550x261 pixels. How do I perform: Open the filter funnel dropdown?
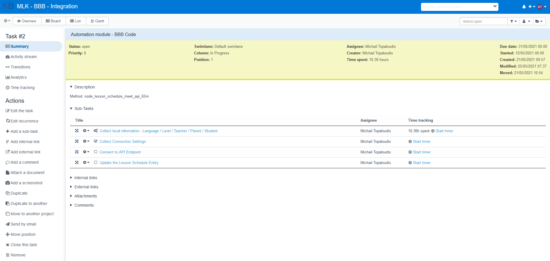(513, 21)
